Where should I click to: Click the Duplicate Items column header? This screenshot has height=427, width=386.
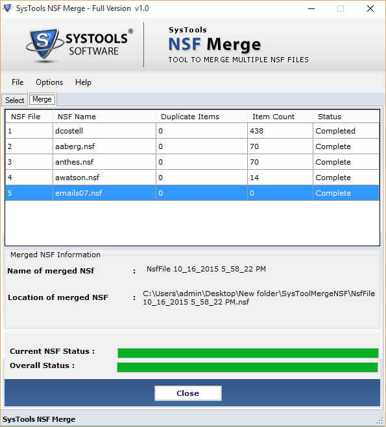tap(202, 117)
